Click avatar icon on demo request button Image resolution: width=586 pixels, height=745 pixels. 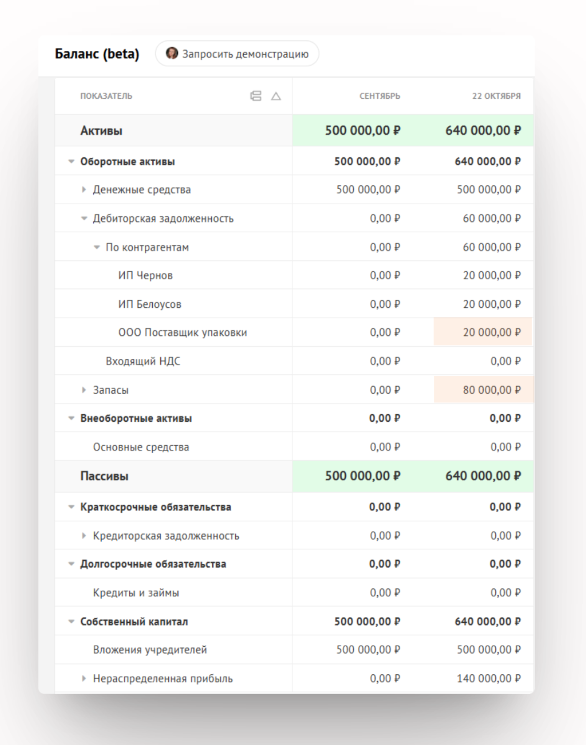(x=172, y=53)
